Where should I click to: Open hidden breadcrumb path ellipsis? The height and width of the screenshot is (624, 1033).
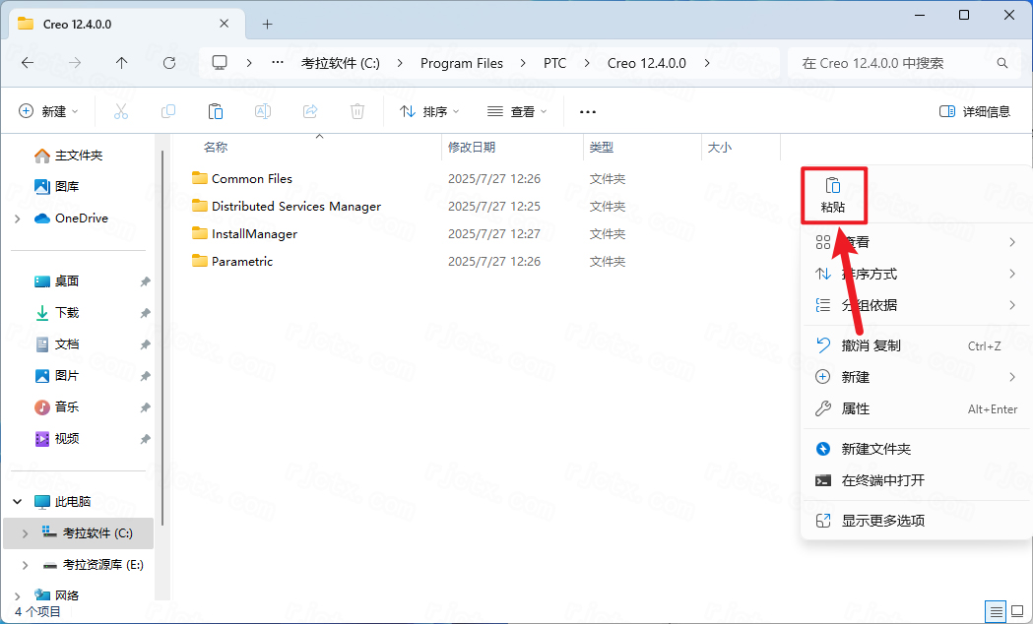278,63
